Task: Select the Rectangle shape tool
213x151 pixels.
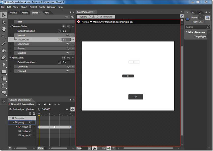Action: [4, 72]
